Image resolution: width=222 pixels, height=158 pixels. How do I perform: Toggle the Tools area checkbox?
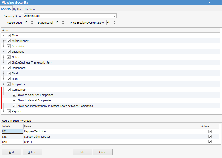9,35
